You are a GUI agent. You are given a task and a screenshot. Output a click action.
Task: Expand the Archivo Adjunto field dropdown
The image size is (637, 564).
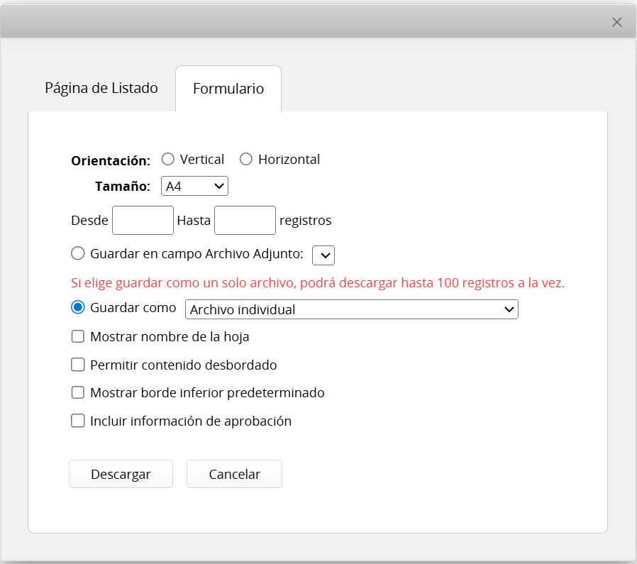323,255
